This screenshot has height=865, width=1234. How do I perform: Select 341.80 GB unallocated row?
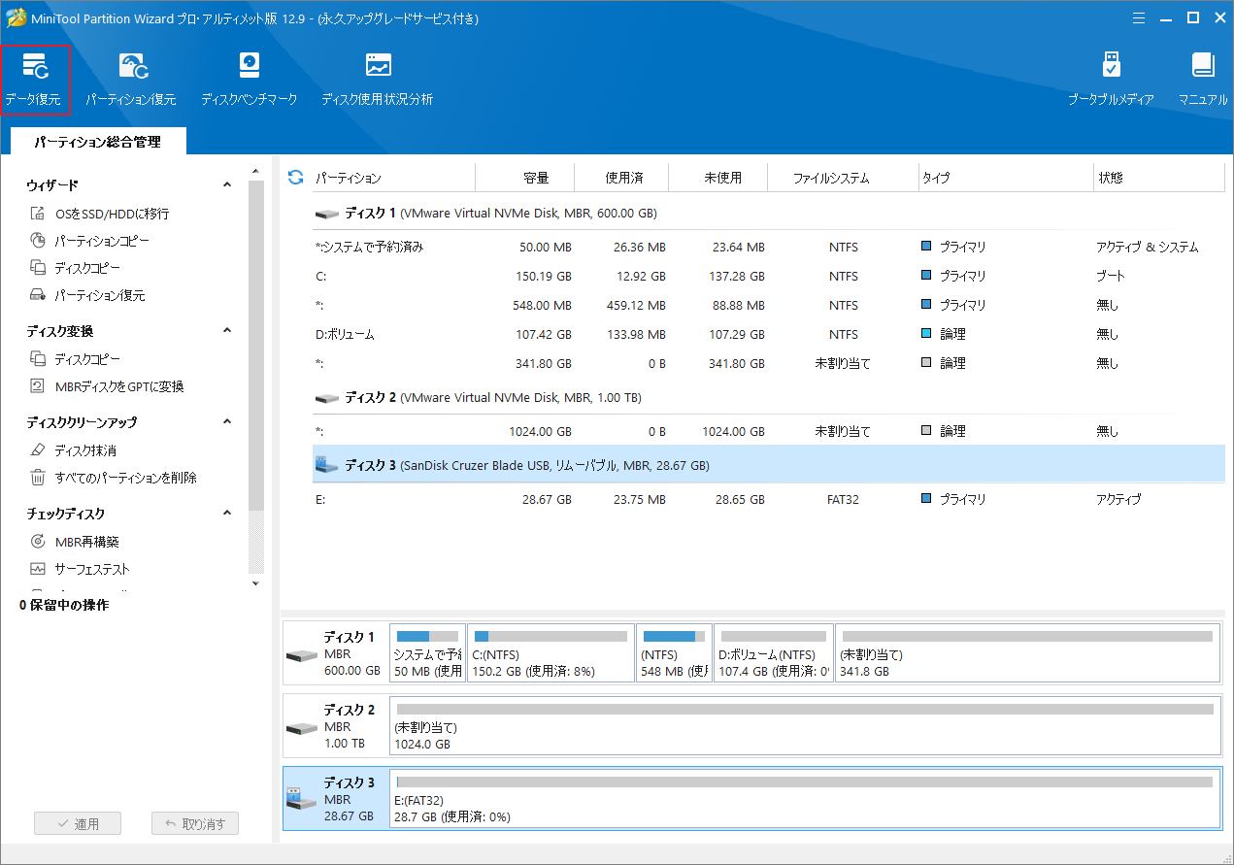pyautogui.click(x=768, y=363)
